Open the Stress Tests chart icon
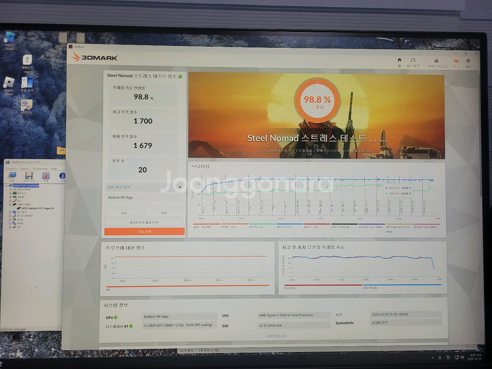 [436, 62]
